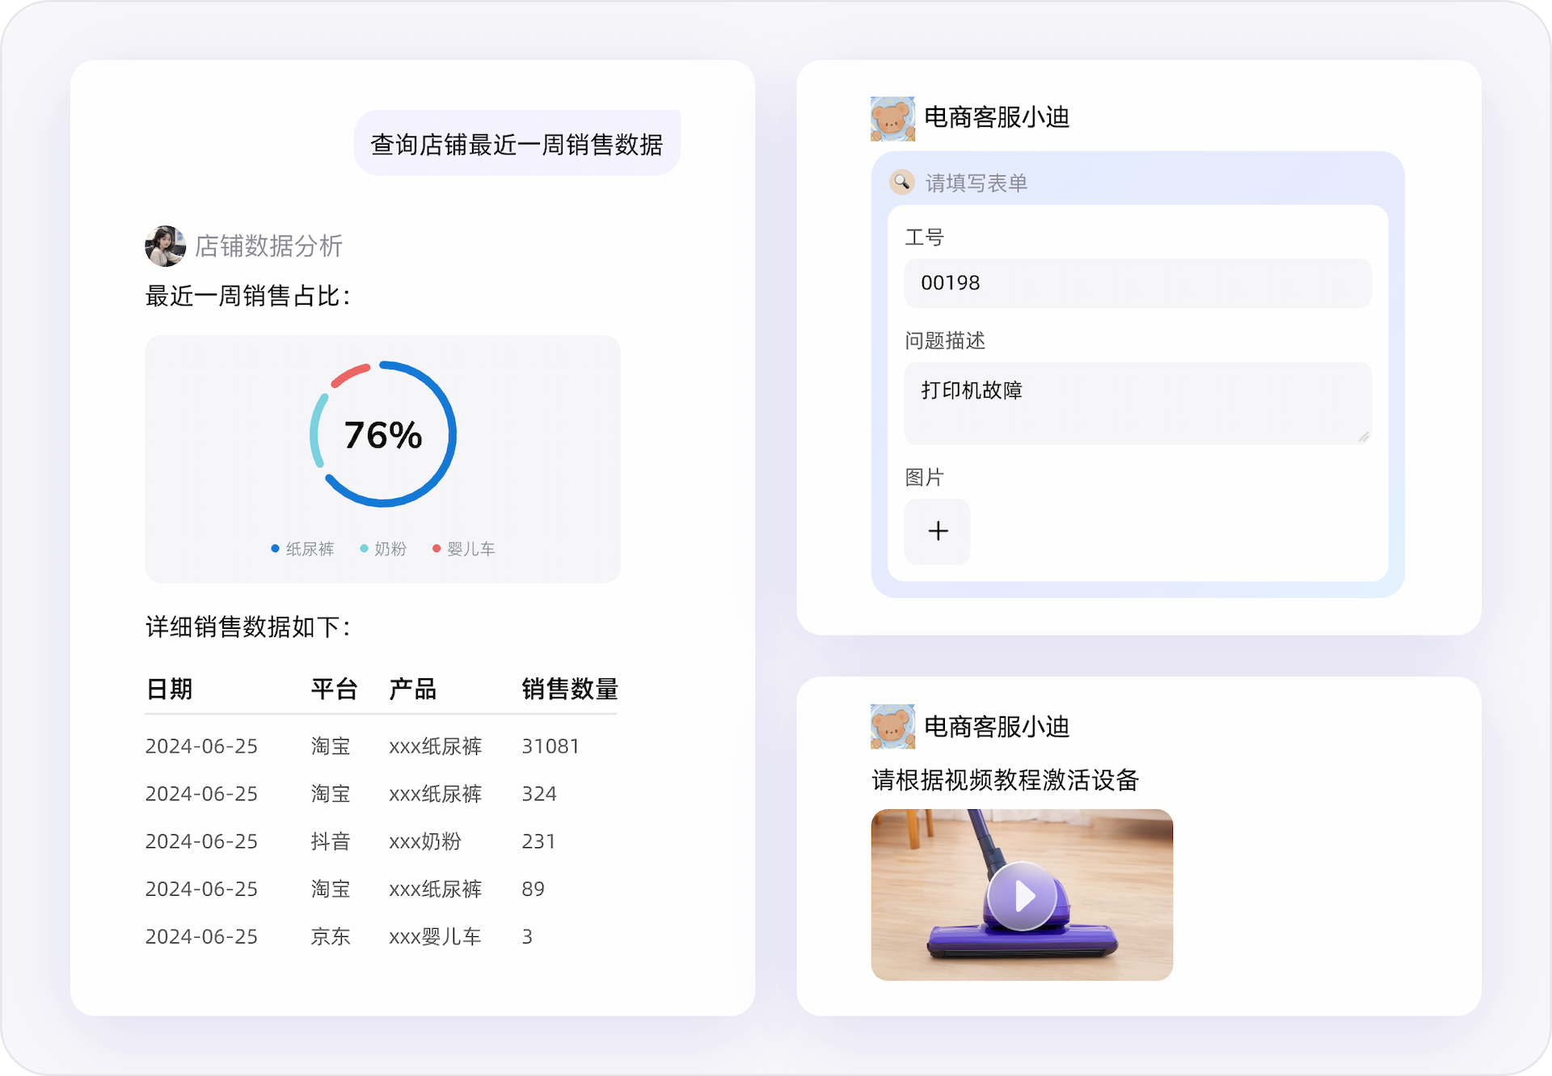Click the 问题描述 field label
The image size is (1552, 1076).
coord(945,340)
